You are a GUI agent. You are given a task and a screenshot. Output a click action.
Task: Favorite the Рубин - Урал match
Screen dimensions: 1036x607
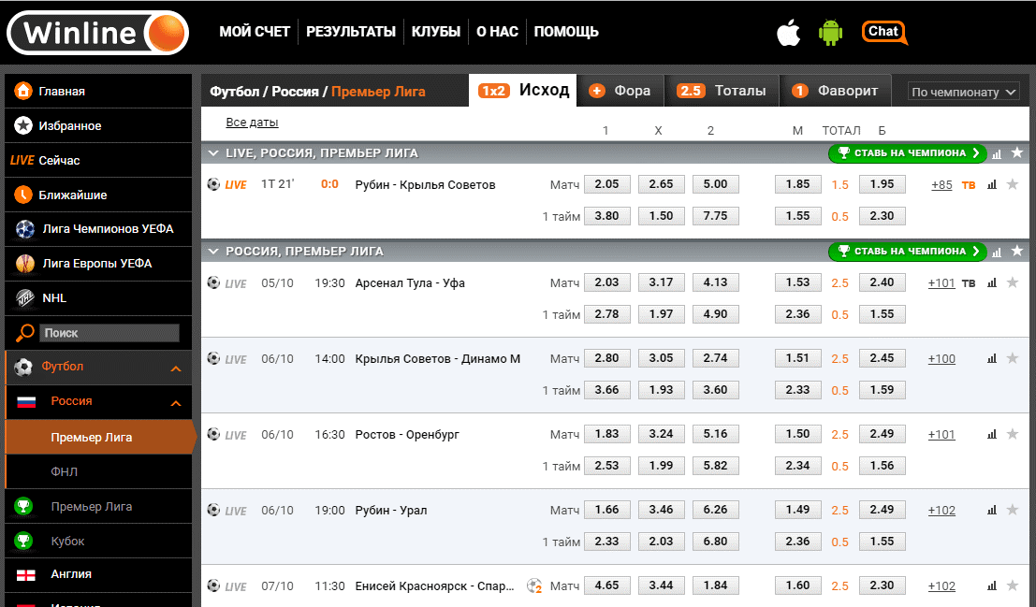[x=1013, y=510]
